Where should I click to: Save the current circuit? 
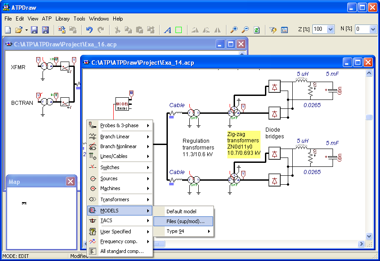click(34, 29)
